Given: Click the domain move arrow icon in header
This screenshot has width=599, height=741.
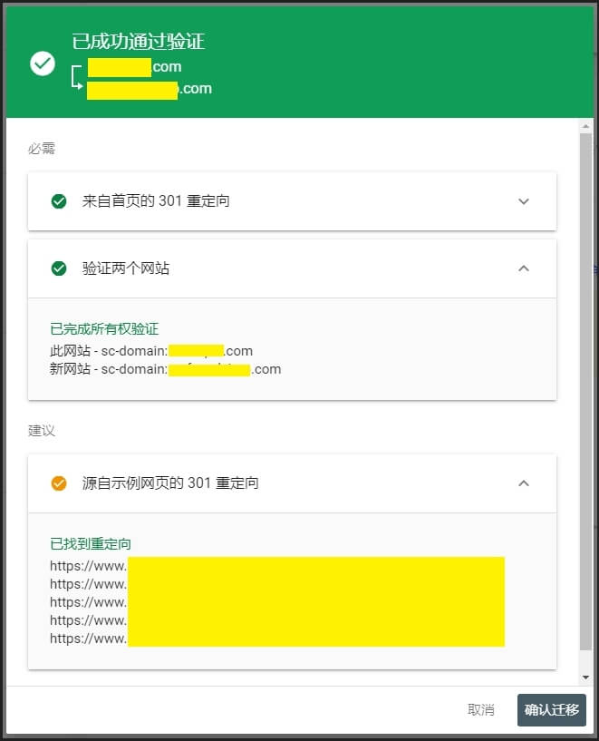Looking at the screenshot, I should (x=77, y=78).
